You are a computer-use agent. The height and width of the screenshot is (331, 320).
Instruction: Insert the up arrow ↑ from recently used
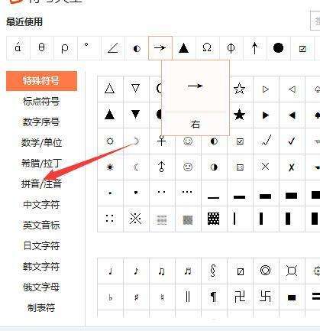click(255, 48)
